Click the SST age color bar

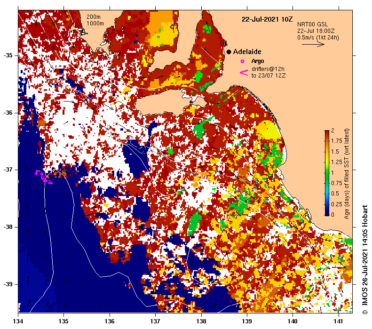click(x=327, y=173)
